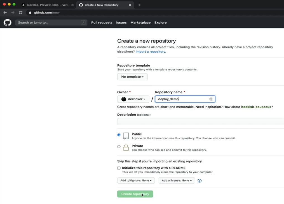The image size is (284, 204).
Task: Open the license info circle icon
Action: click(x=199, y=180)
